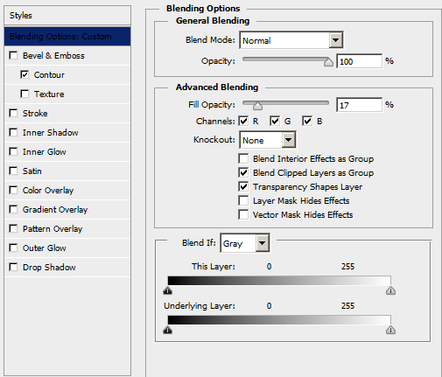
Task: Click the Fill Opacity value field
Action: coord(359,105)
